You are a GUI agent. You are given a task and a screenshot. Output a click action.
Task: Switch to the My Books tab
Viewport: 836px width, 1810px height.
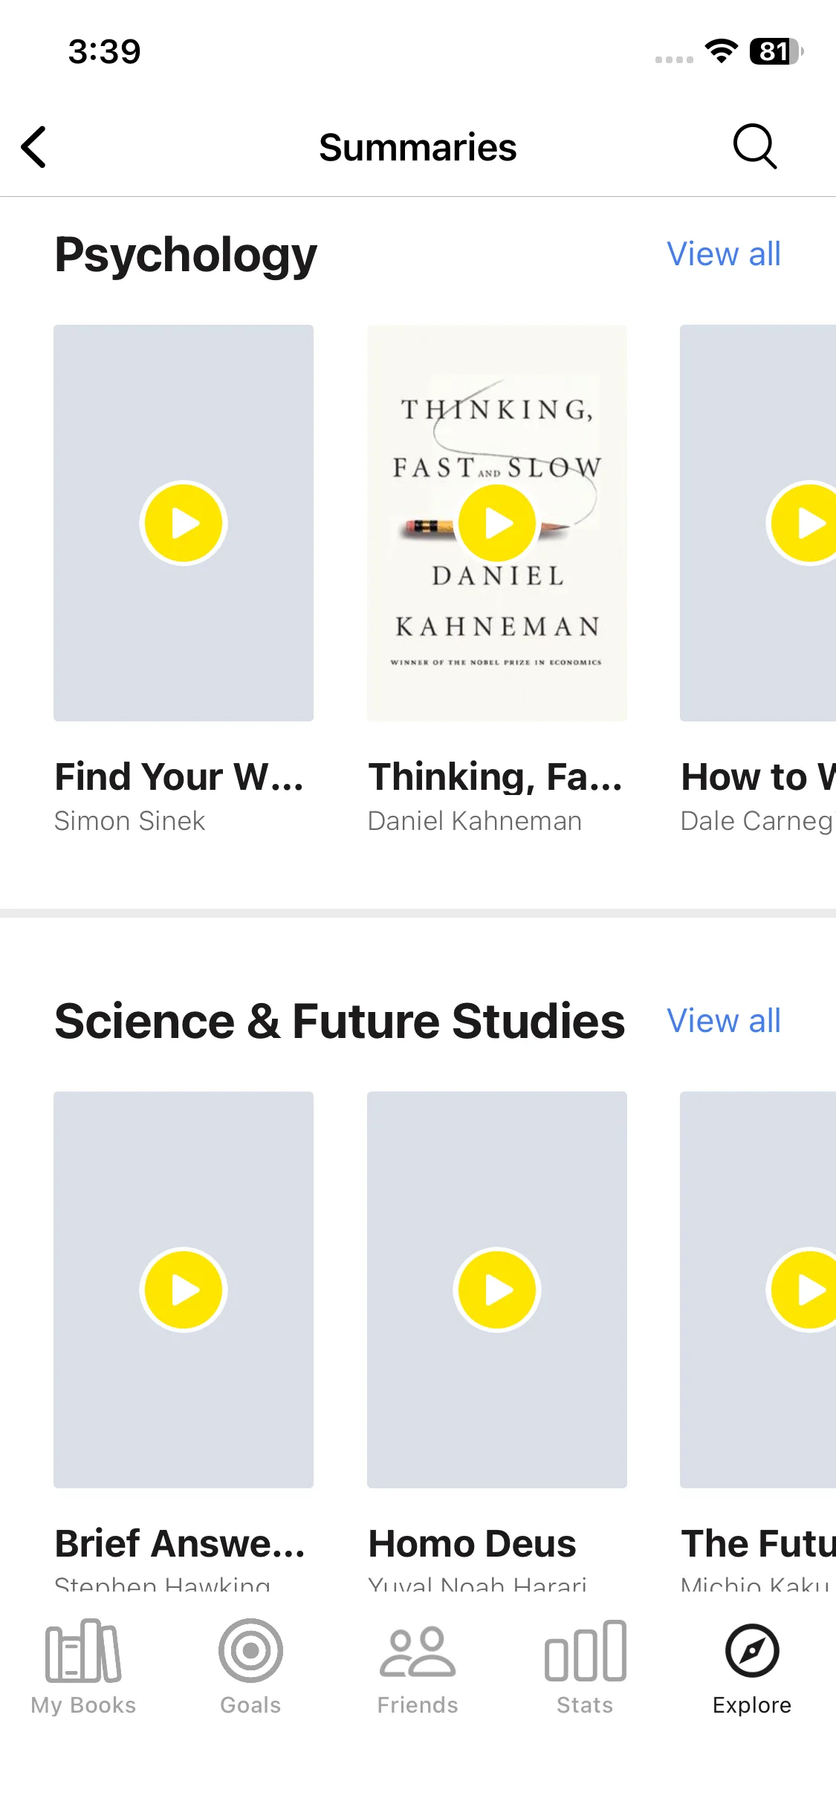(83, 1665)
